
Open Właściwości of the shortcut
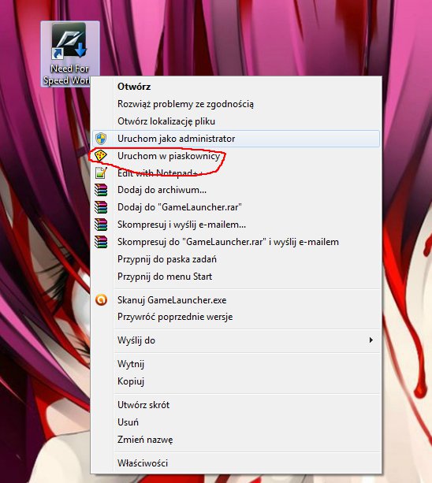point(236,463)
